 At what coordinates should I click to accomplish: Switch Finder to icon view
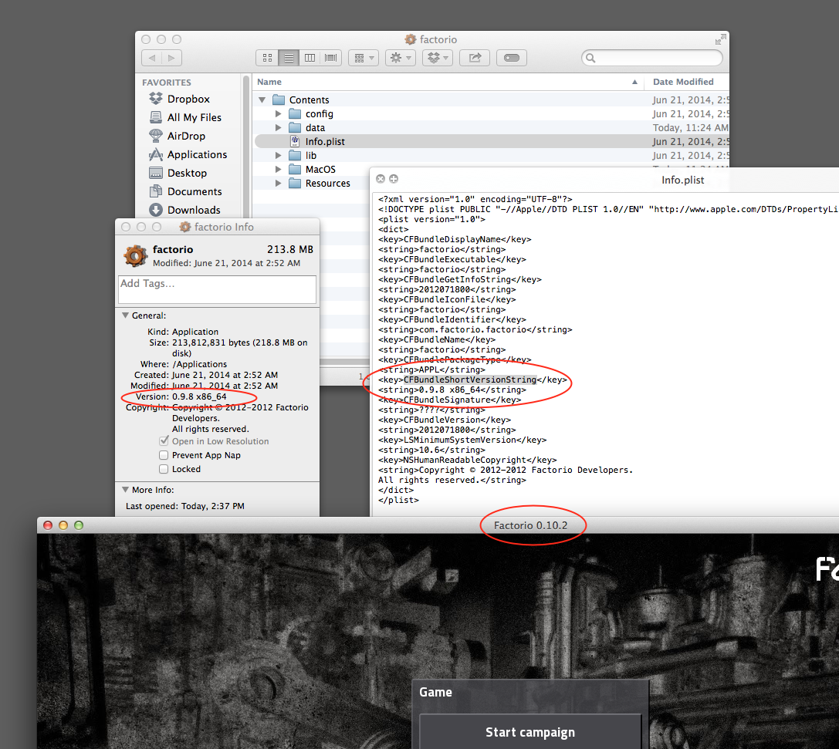click(x=267, y=58)
